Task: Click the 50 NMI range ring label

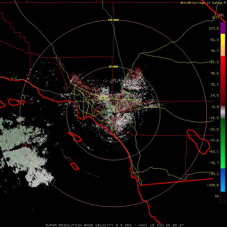Action: coord(113,67)
